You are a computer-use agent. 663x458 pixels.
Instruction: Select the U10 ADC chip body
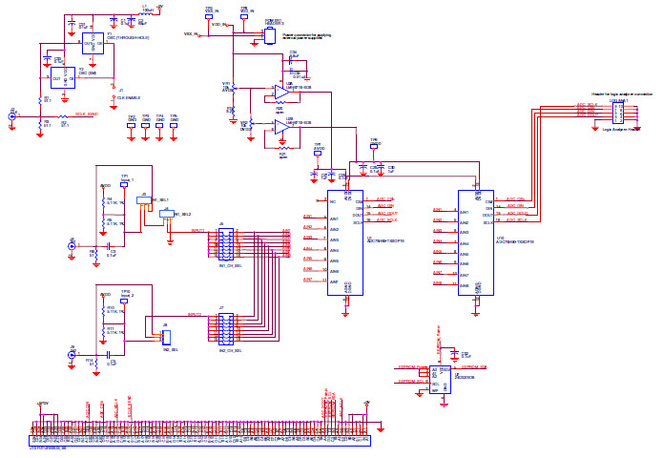(x=476, y=242)
